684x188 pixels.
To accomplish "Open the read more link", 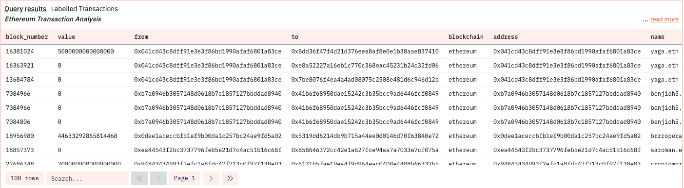I will pyautogui.click(x=664, y=19).
